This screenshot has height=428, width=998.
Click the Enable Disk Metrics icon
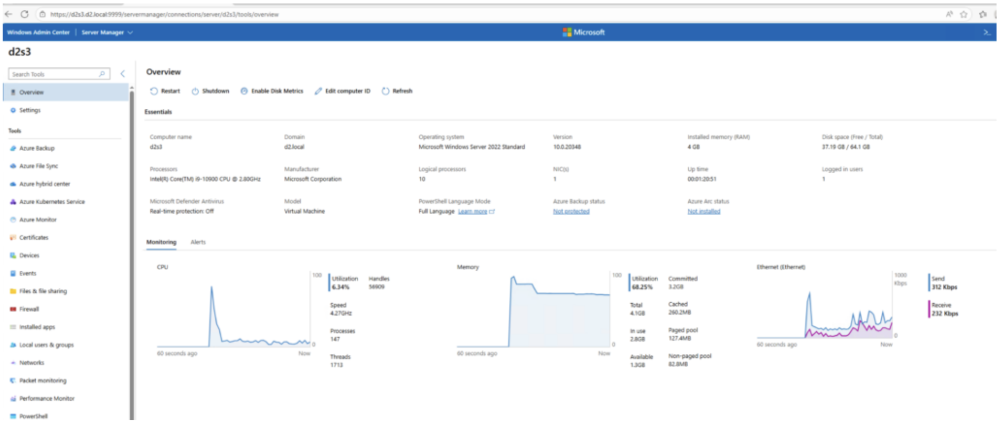click(x=244, y=91)
